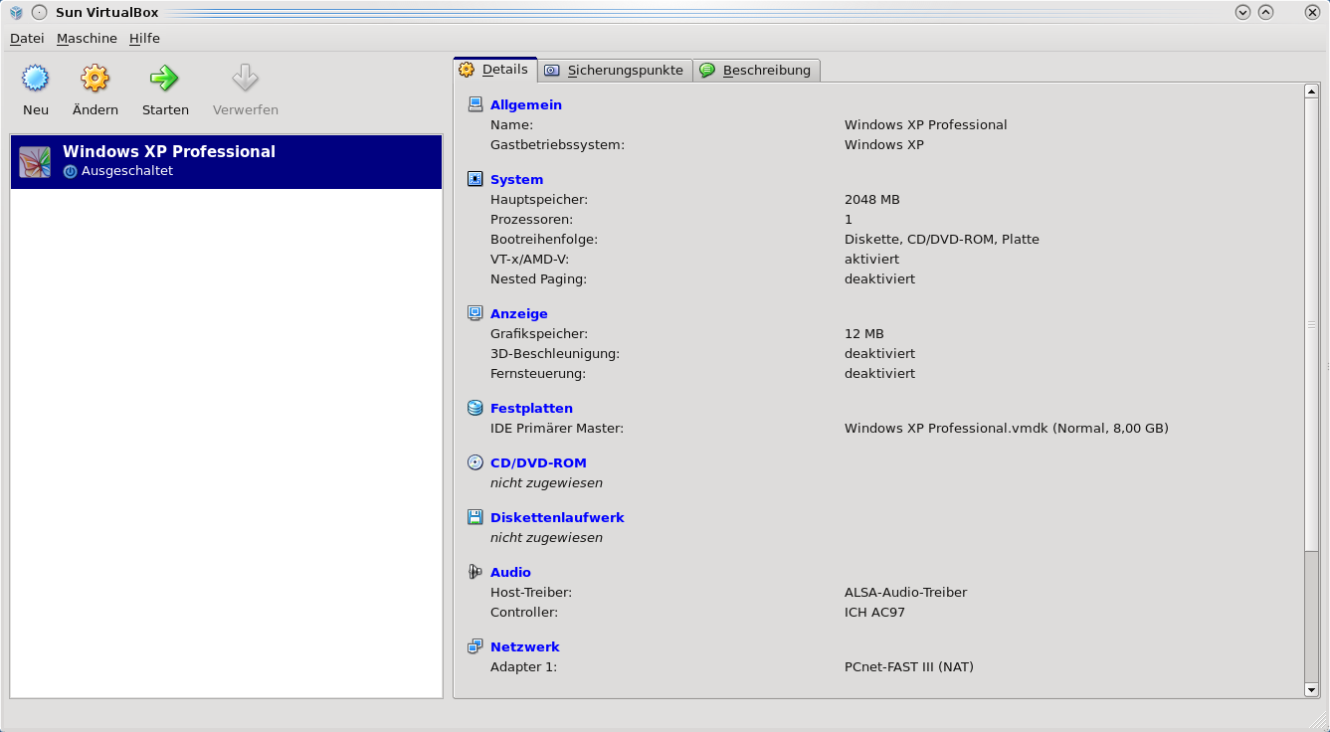Open the Datei menu
Image resolution: width=1330 pixels, height=732 pixels.
pos(27,38)
